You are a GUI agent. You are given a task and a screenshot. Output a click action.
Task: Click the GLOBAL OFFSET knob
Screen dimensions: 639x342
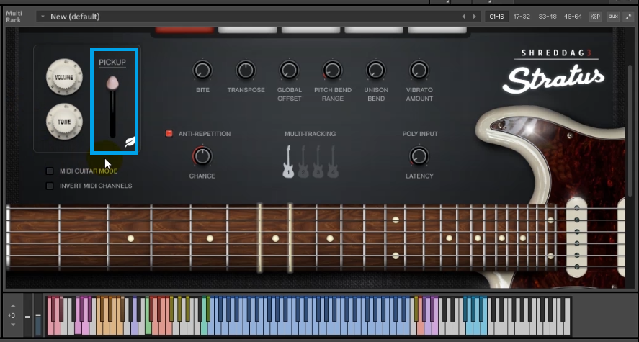289,71
